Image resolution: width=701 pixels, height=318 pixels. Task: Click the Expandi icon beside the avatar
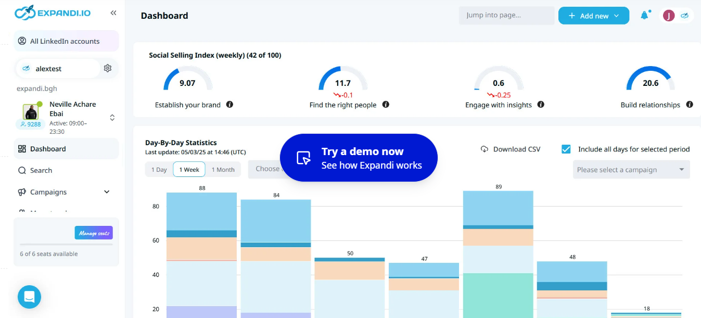coord(685,16)
